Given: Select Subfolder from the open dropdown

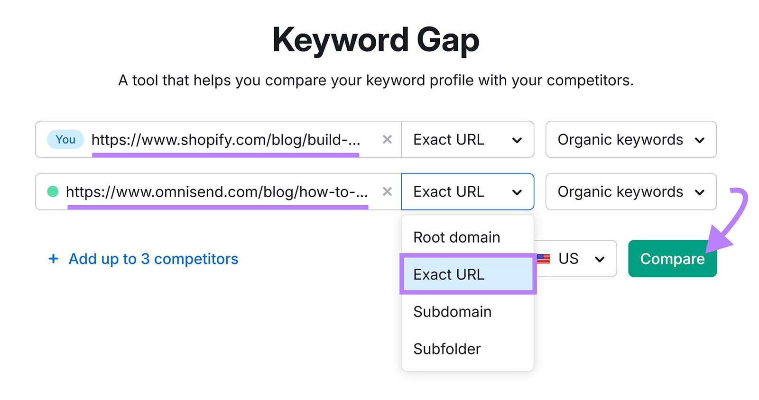Looking at the screenshot, I should (x=446, y=349).
